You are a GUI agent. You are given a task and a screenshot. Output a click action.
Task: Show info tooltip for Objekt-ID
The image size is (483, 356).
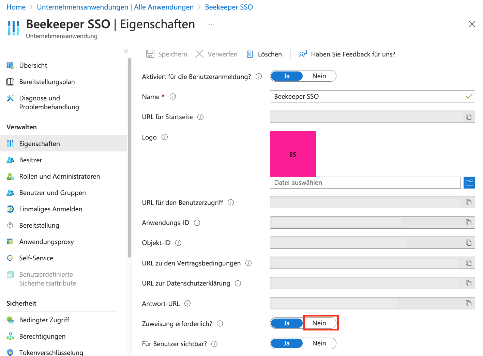point(178,243)
